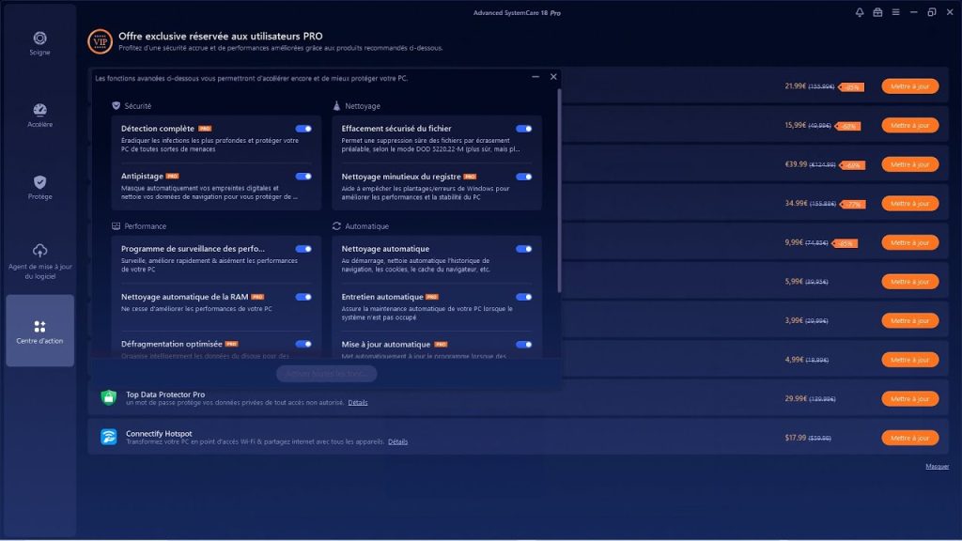Open the notifications bell in the title bar
Screen dimensions: 962x541
(x=858, y=12)
